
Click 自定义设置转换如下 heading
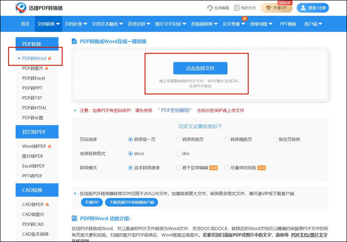coord(200,126)
